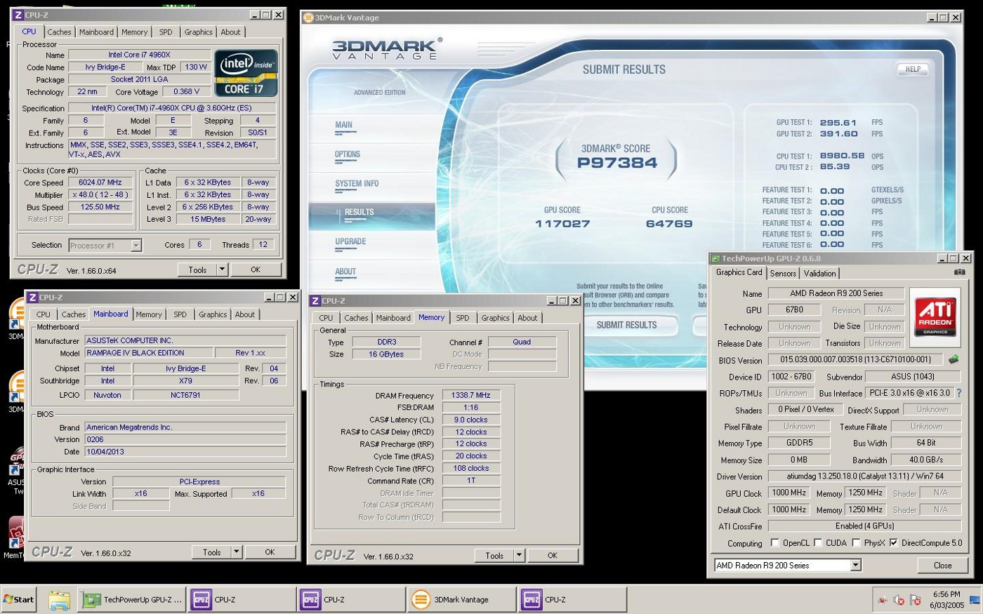The width and height of the screenshot is (983, 614).
Task: Select About tab in Mainboard window
Action: [245, 314]
